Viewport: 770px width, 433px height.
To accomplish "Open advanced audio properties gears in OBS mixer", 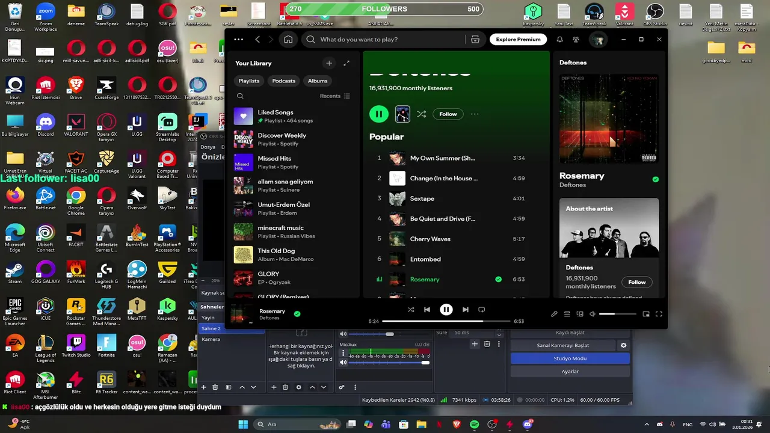I will click(342, 387).
